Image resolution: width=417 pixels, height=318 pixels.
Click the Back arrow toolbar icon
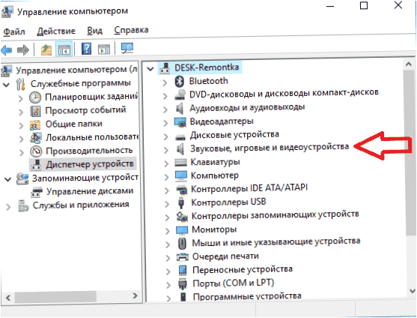[x=7, y=49]
